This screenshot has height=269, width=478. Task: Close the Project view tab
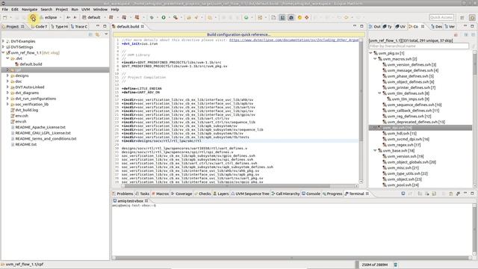22,27
